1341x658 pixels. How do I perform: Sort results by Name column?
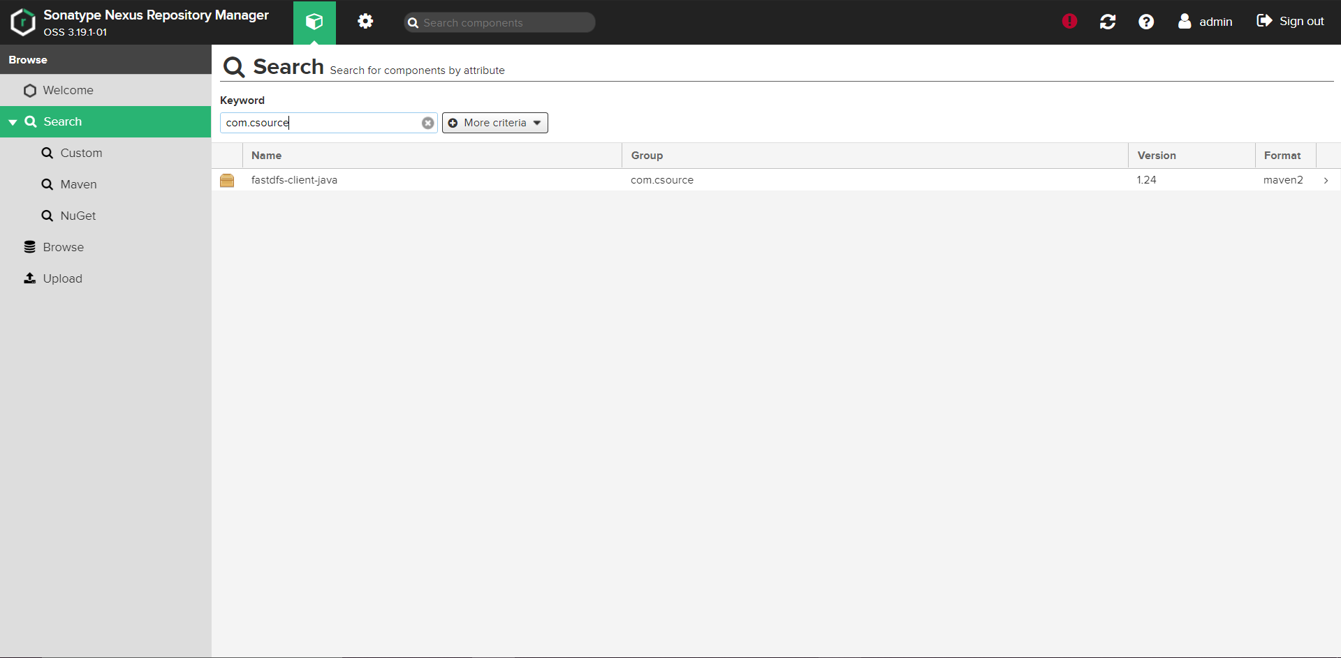pos(432,156)
